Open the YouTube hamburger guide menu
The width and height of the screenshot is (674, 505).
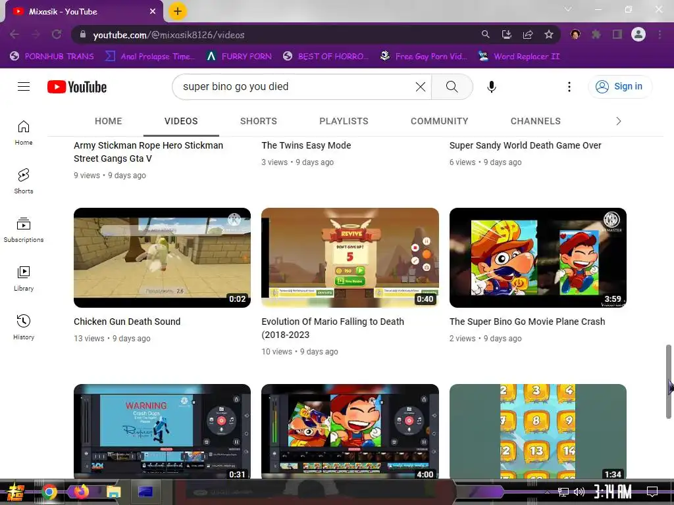[24, 87]
